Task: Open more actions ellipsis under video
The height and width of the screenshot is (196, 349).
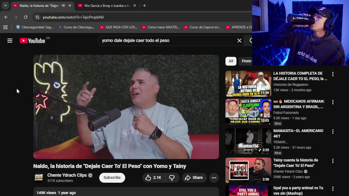Action: [214, 177]
